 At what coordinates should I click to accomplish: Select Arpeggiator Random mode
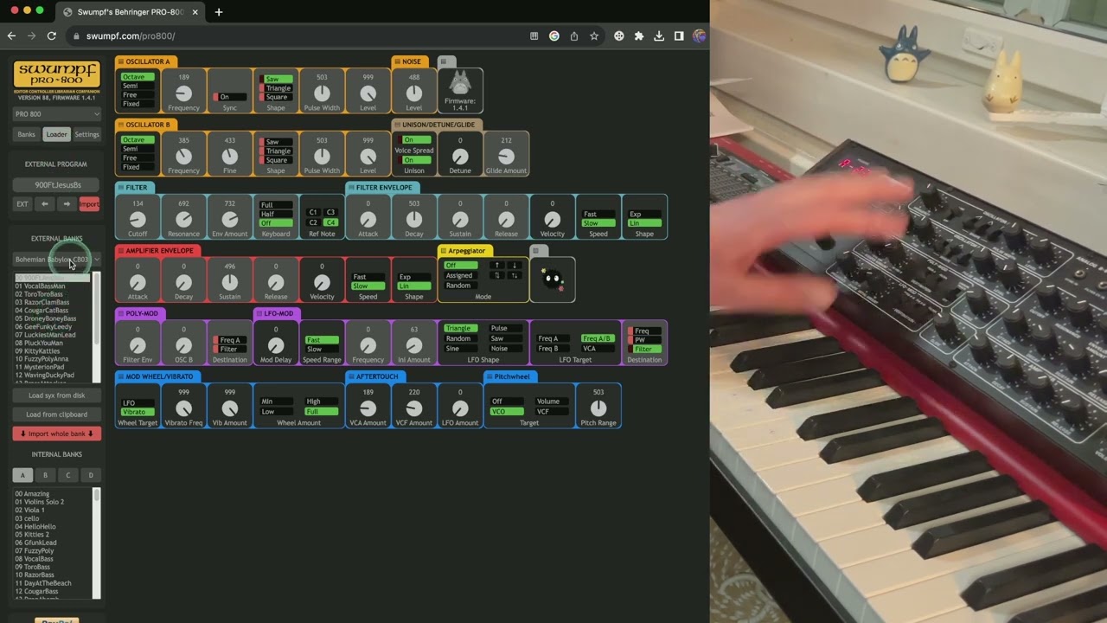coord(460,286)
